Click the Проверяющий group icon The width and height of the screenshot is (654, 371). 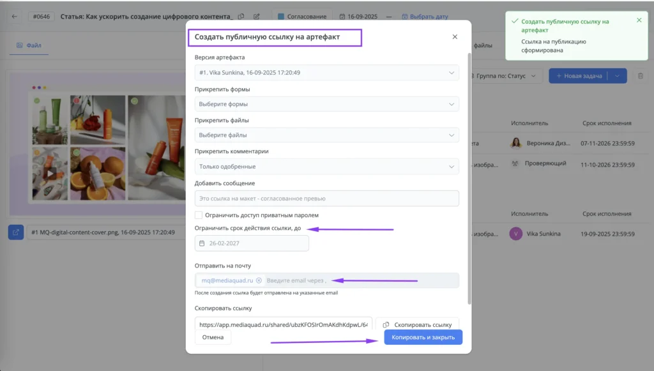click(x=515, y=163)
